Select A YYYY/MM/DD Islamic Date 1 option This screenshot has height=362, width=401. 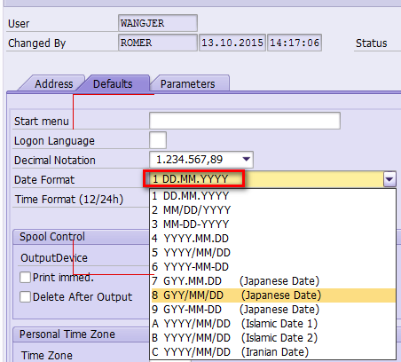click(x=273, y=324)
